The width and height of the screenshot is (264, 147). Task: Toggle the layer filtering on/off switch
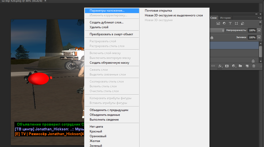[x=260, y=23]
